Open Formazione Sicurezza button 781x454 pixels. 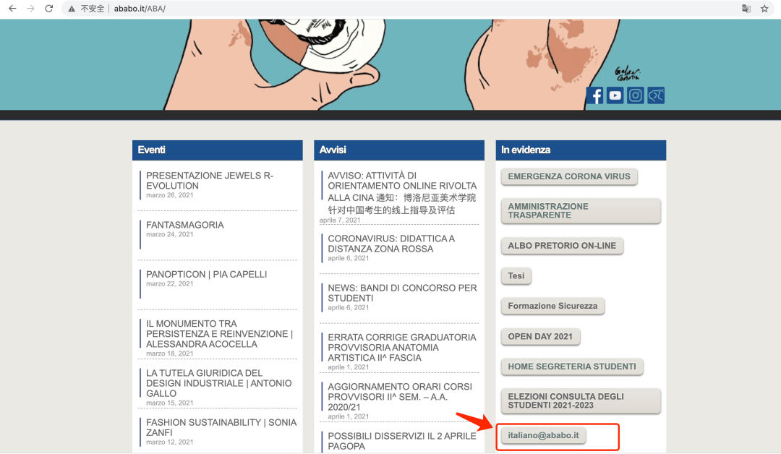point(552,306)
